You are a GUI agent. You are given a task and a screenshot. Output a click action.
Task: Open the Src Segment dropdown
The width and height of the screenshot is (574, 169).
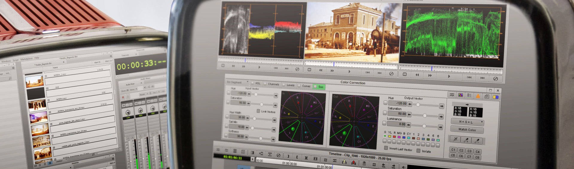(237, 82)
